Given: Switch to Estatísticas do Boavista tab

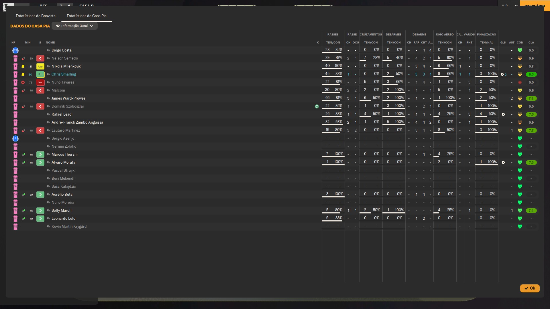Looking at the screenshot, I should 36,16.
